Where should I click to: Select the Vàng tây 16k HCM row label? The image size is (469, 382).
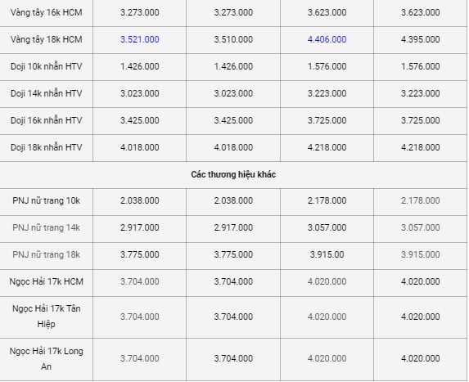tap(47, 12)
